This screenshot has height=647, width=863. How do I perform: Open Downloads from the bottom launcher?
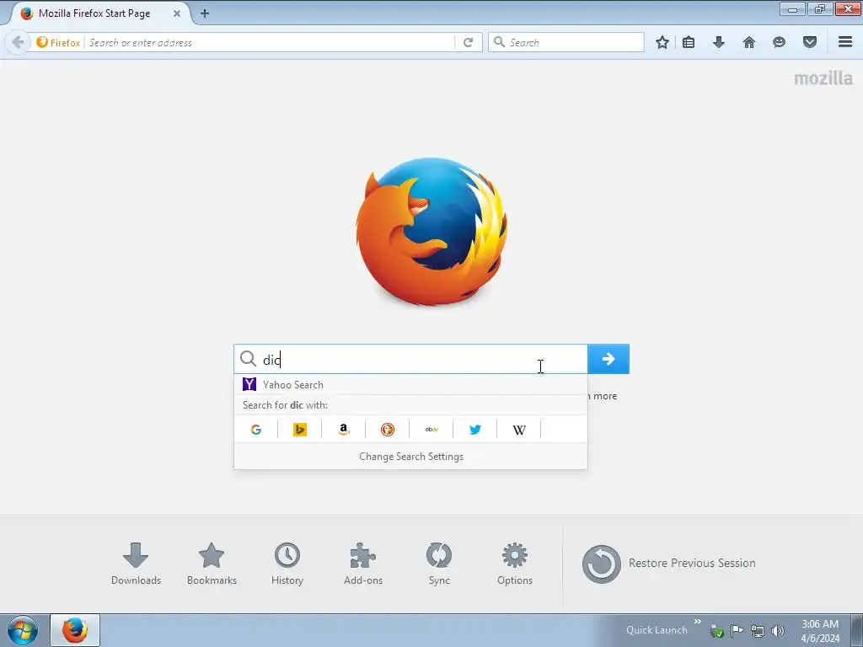tap(136, 564)
